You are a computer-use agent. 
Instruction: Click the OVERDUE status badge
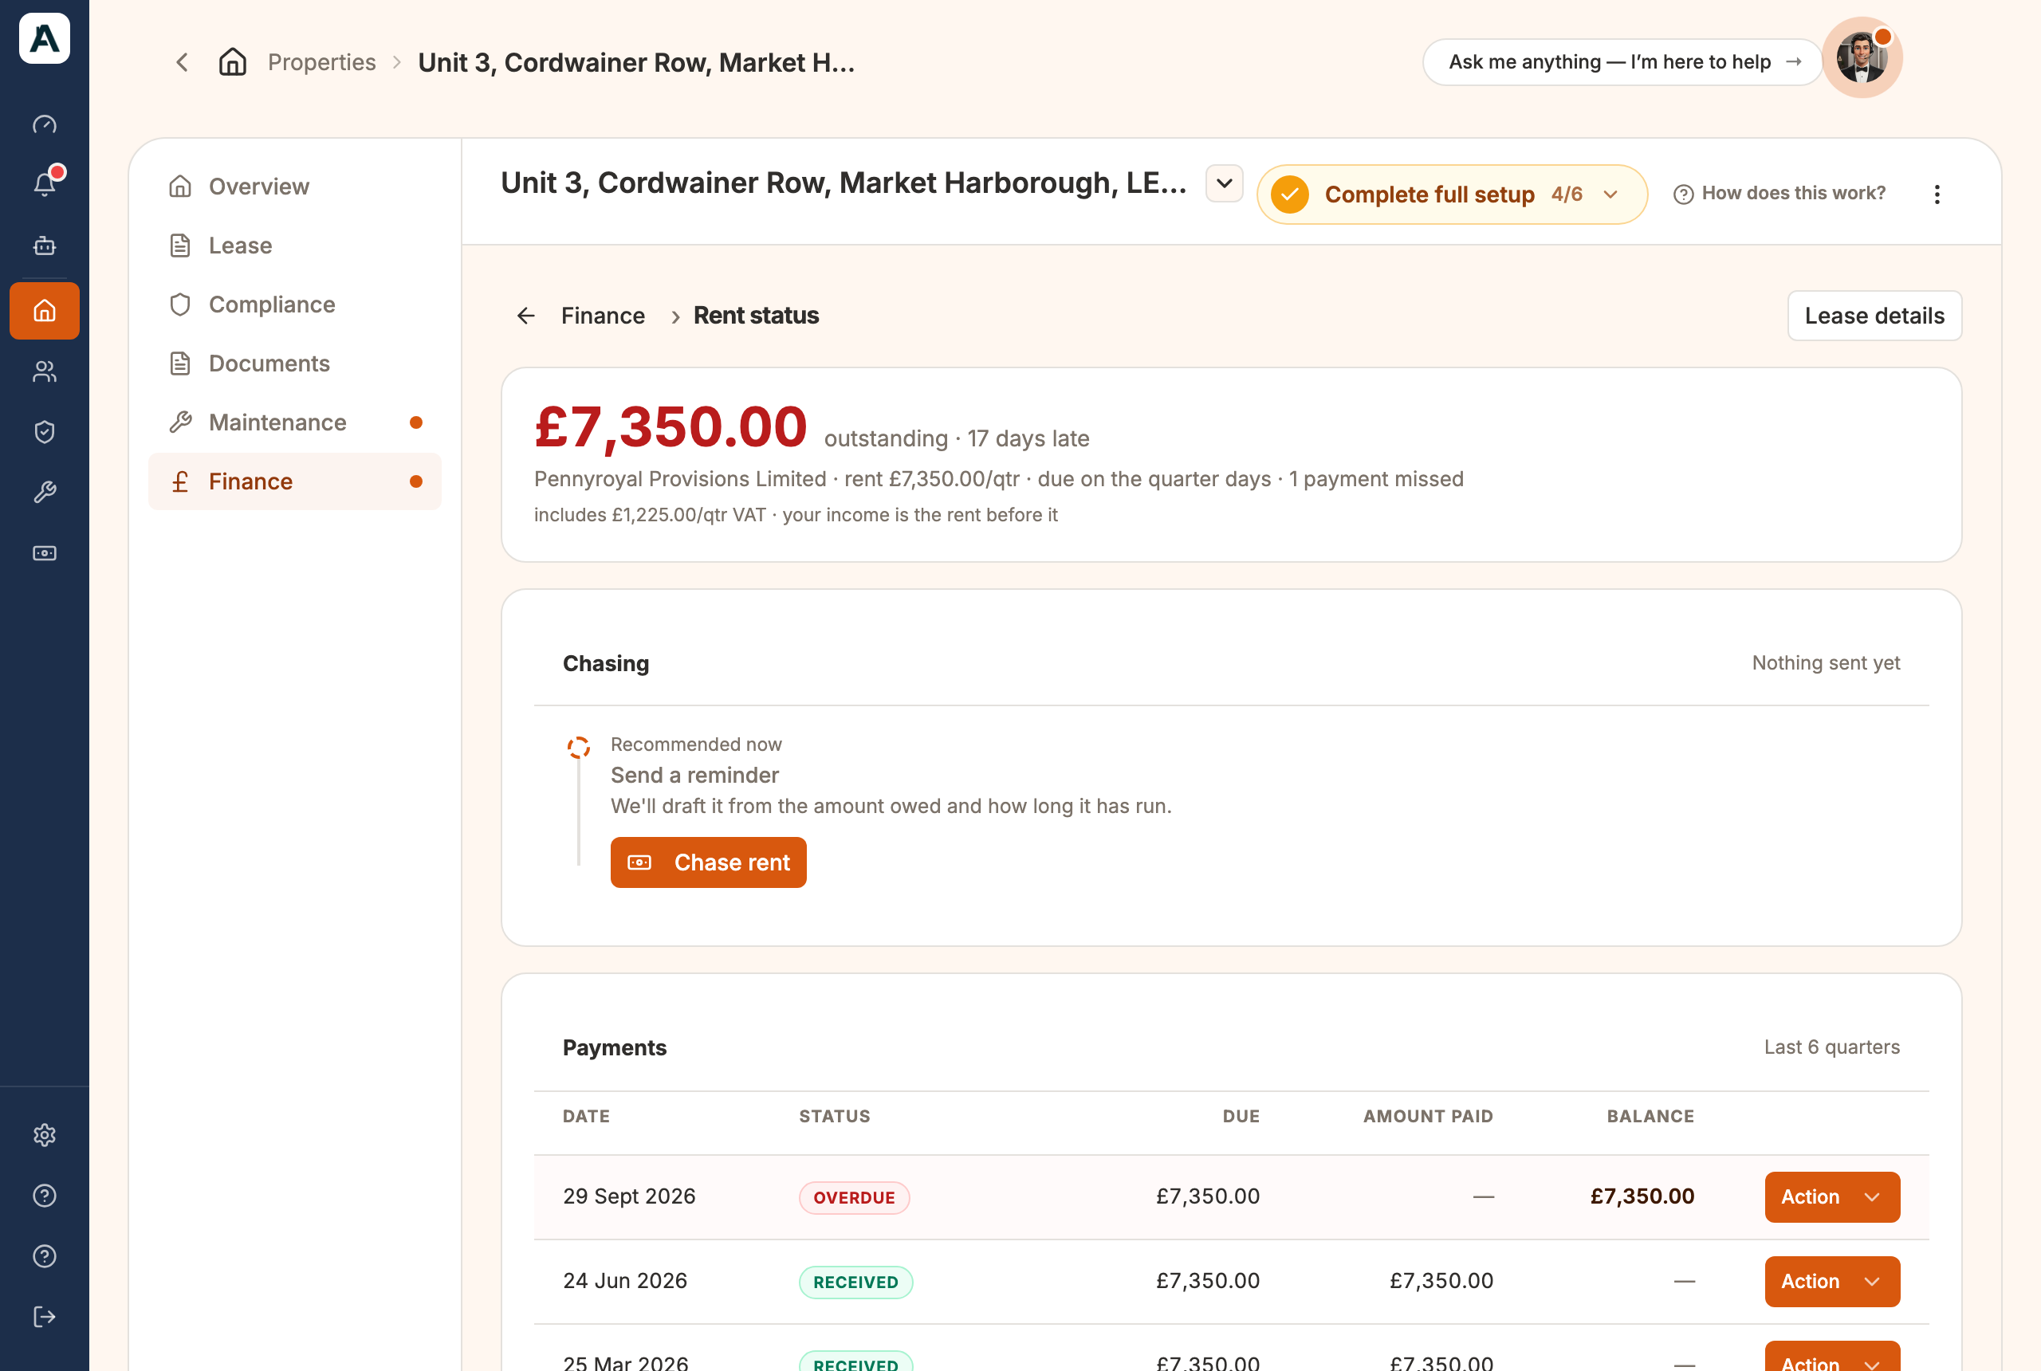click(x=855, y=1197)
